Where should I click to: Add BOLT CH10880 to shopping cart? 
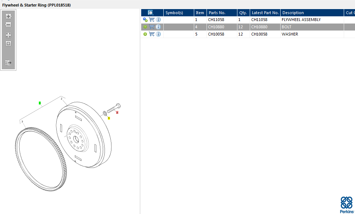point(152,27)
